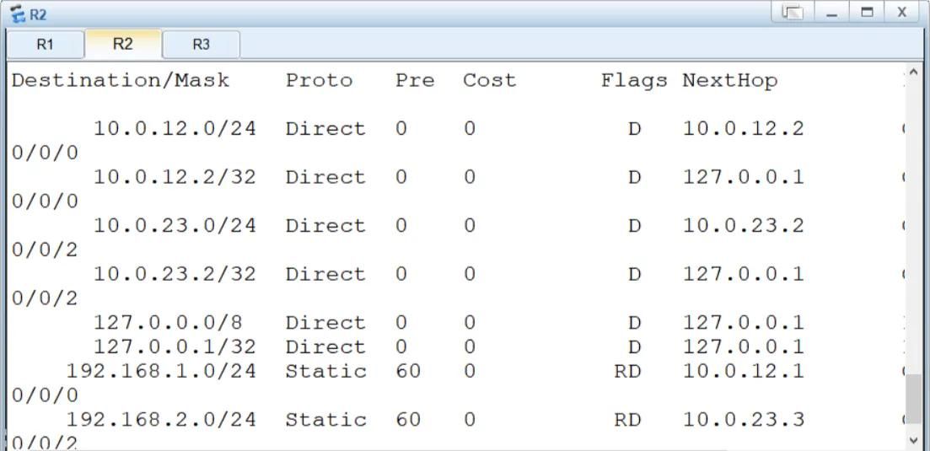This screenshot has height=451, width=930.
Task: Click the Destination/Mask column header text
Action: tap(121, 81)
